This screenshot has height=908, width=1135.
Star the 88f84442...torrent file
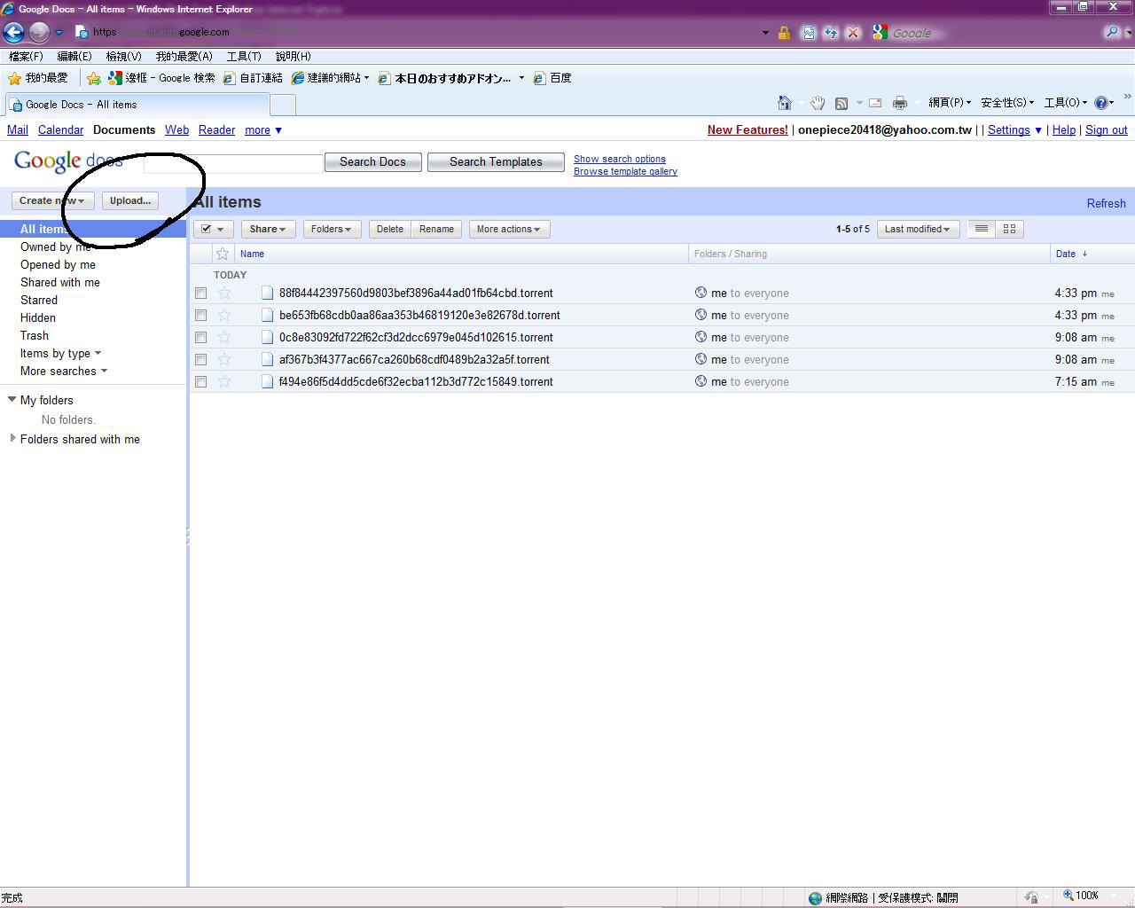tap(224, 293)
